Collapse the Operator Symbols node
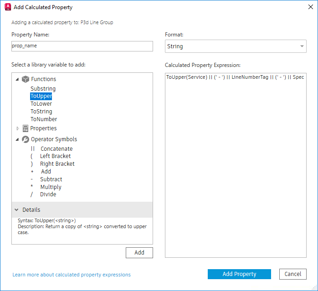Screen dimensions: 318x291 (17, 139)
